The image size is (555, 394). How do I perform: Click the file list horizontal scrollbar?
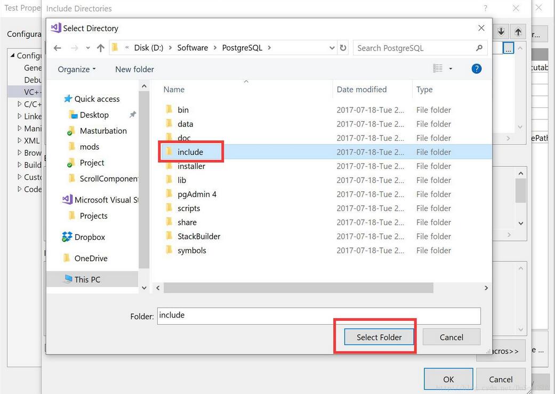[x=299, y=288]
